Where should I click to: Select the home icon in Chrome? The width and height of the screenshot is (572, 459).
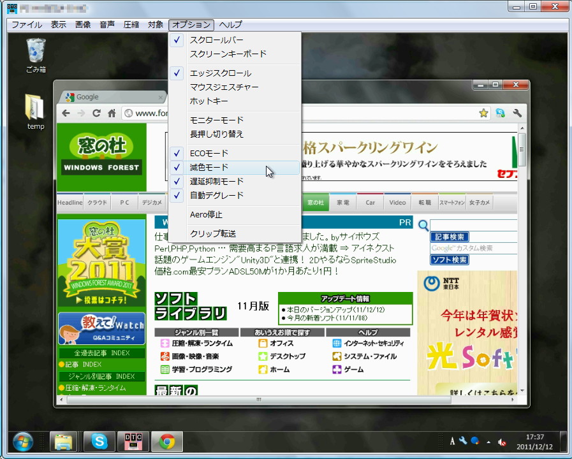pyautogui.click(x=112, y=113)
